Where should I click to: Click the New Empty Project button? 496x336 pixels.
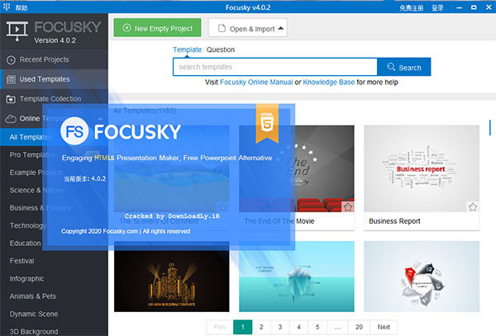[157, 28]
